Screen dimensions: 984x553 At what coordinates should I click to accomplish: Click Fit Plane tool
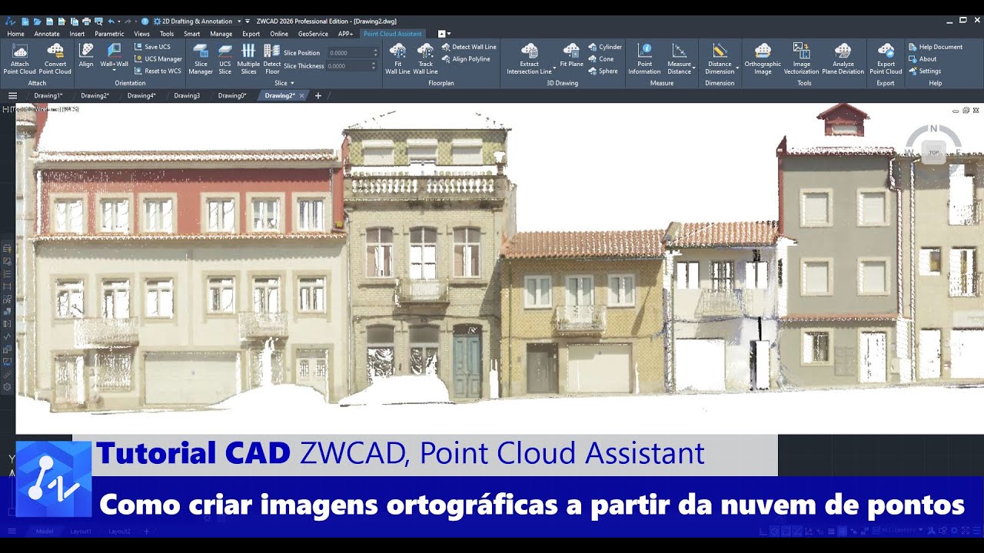pos(571,55)
